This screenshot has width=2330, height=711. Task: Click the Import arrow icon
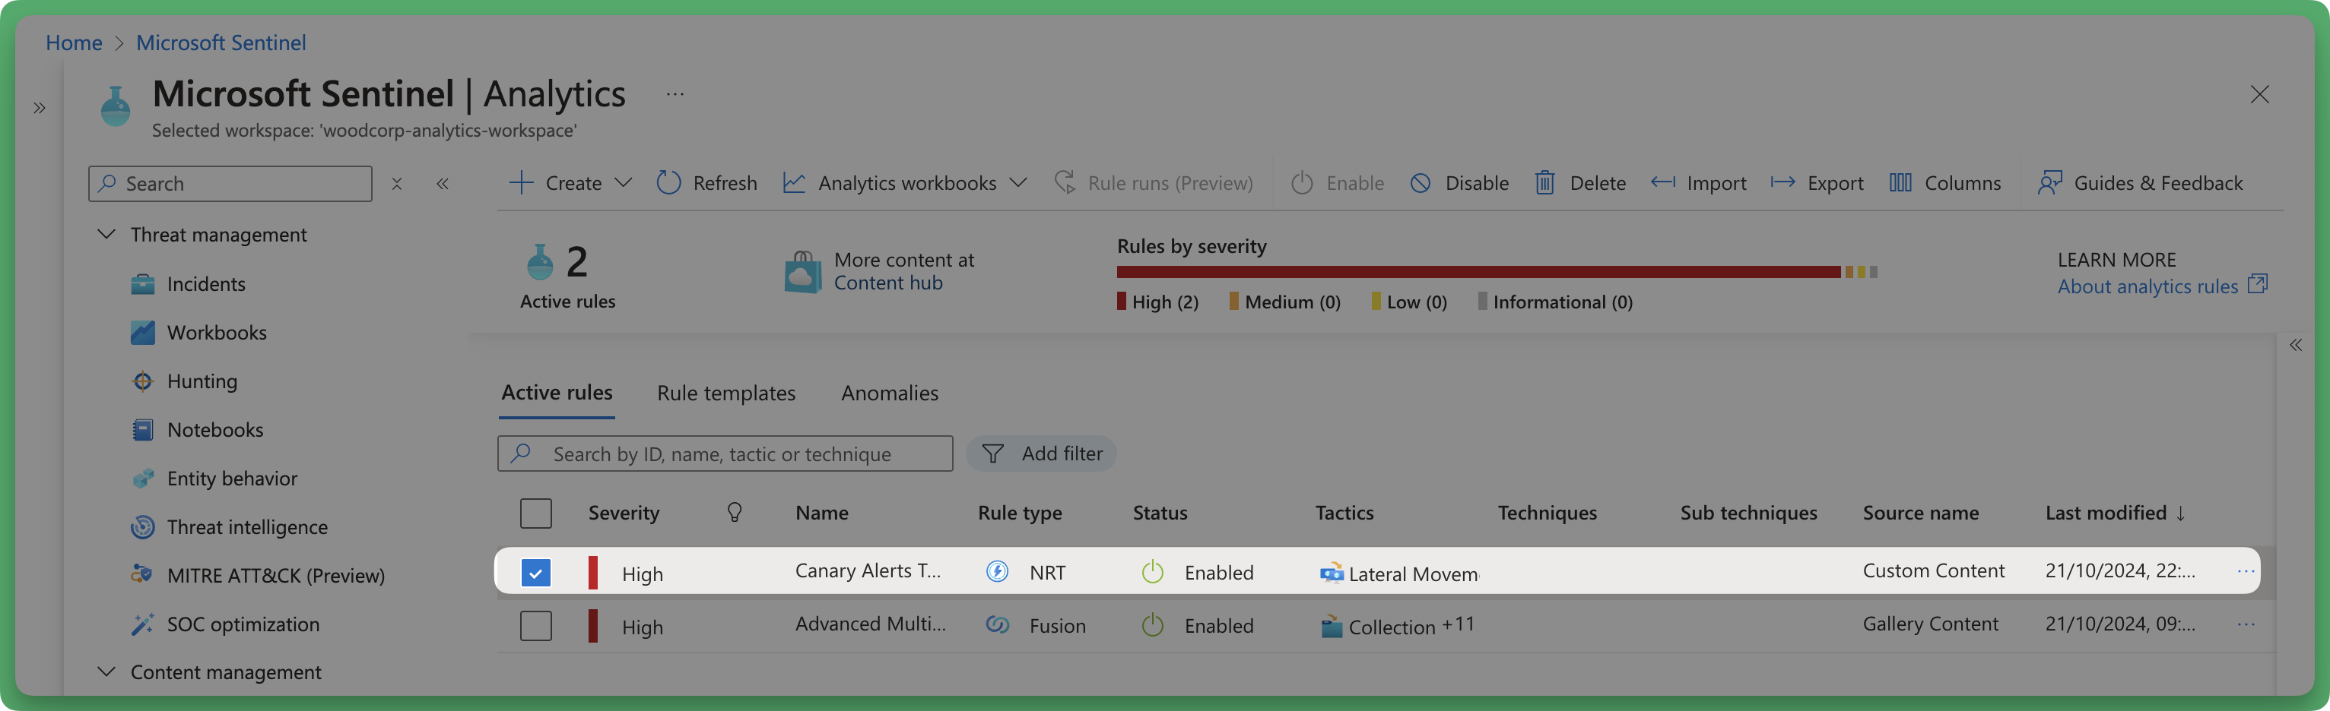pyautogui.click(x=1662, y=182)
